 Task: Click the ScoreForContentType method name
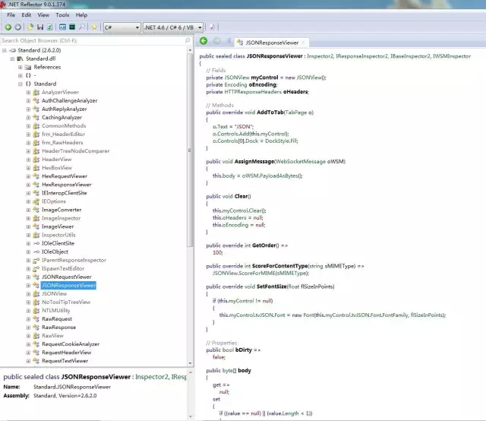[280, 266]
